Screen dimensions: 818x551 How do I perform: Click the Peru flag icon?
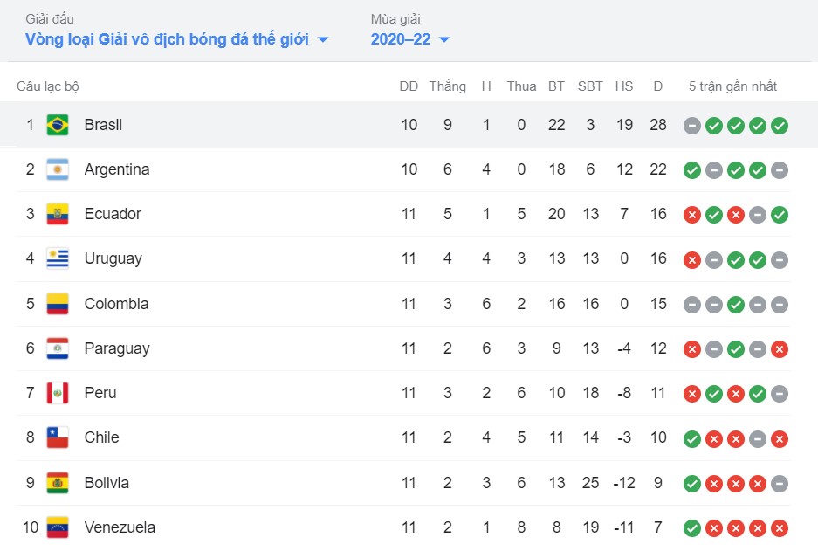point(58,393)
